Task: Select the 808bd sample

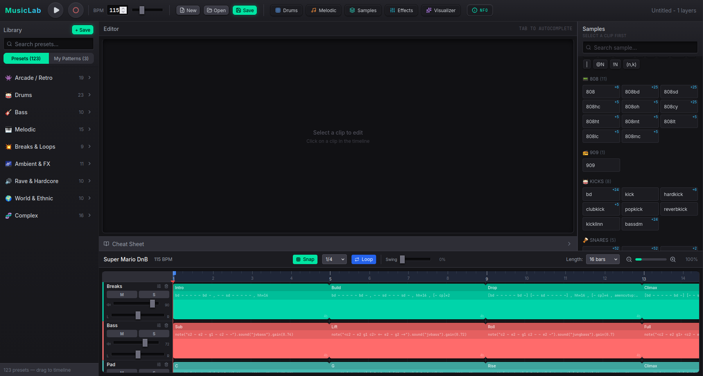Action: point(640,92)
